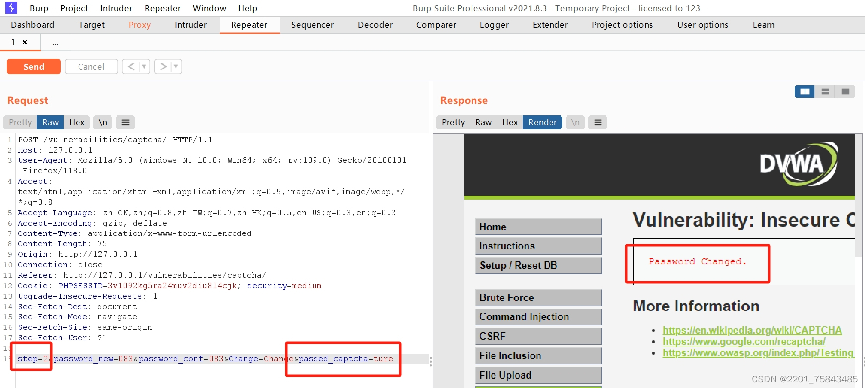Screen dimensions: 865x388
Task: Close Repeater tab 1
Action: [x=25, y=43]
